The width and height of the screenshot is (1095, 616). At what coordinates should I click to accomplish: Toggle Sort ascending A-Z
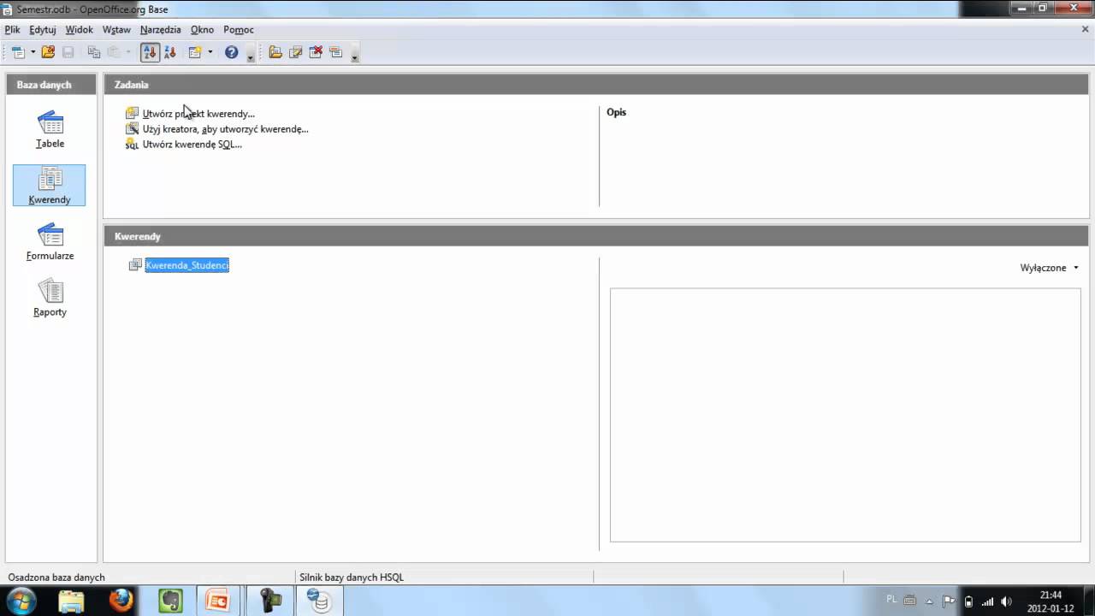pos(150,52)
